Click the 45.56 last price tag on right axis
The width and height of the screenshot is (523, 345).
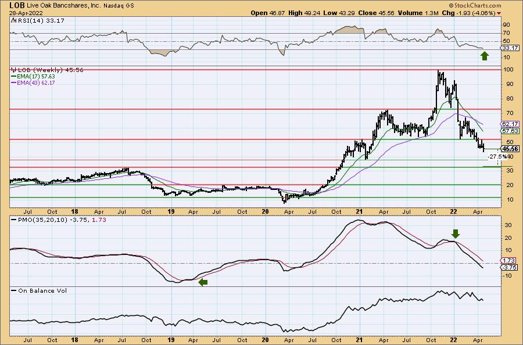click(510, 149)
